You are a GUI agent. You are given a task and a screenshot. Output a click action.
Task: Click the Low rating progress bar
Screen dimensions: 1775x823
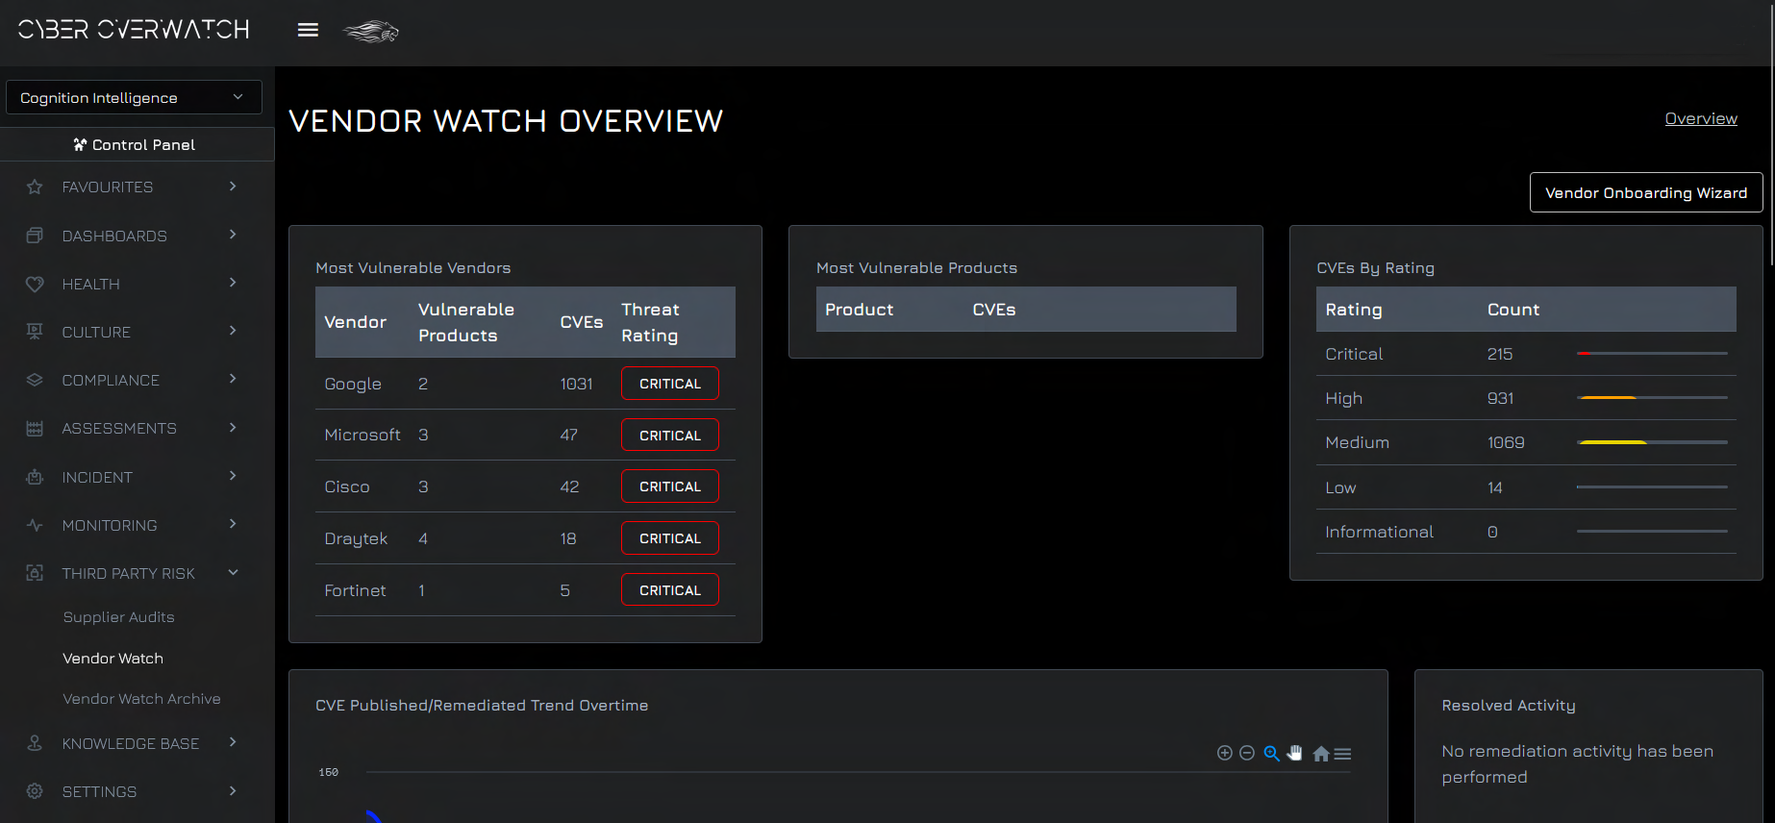coord(1652,487)
